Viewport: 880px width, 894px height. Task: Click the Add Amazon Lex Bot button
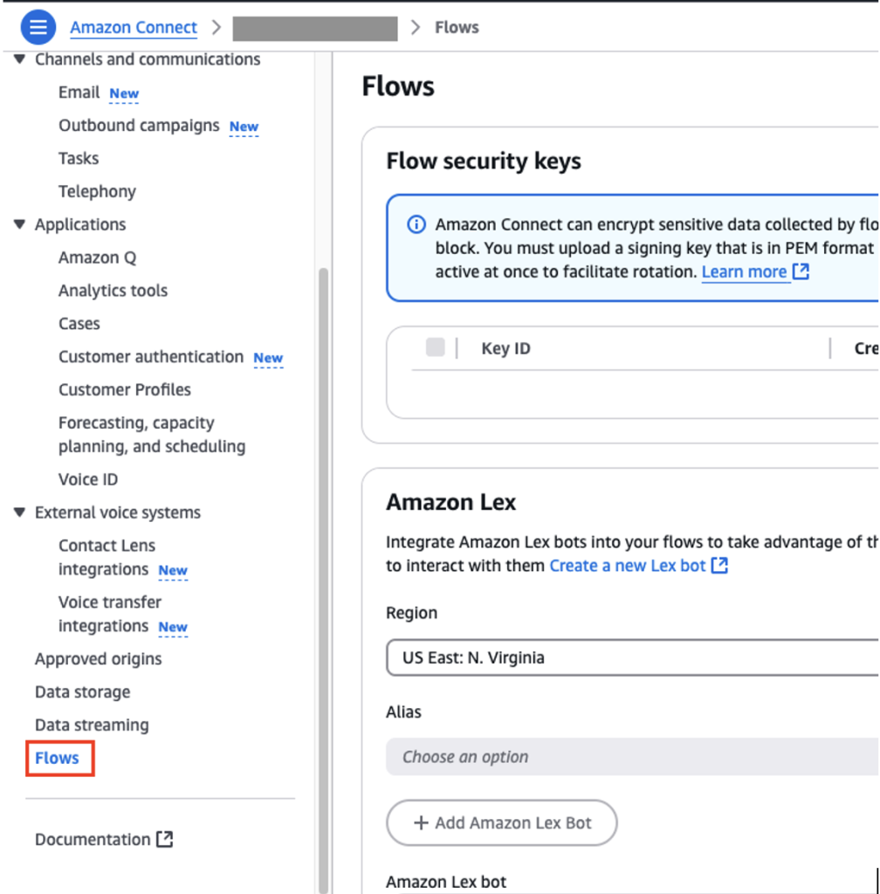[x=502, y=822]
